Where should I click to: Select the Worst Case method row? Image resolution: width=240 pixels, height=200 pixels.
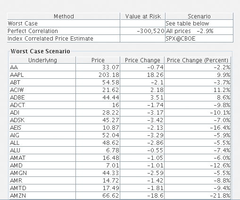click(120, 24)
